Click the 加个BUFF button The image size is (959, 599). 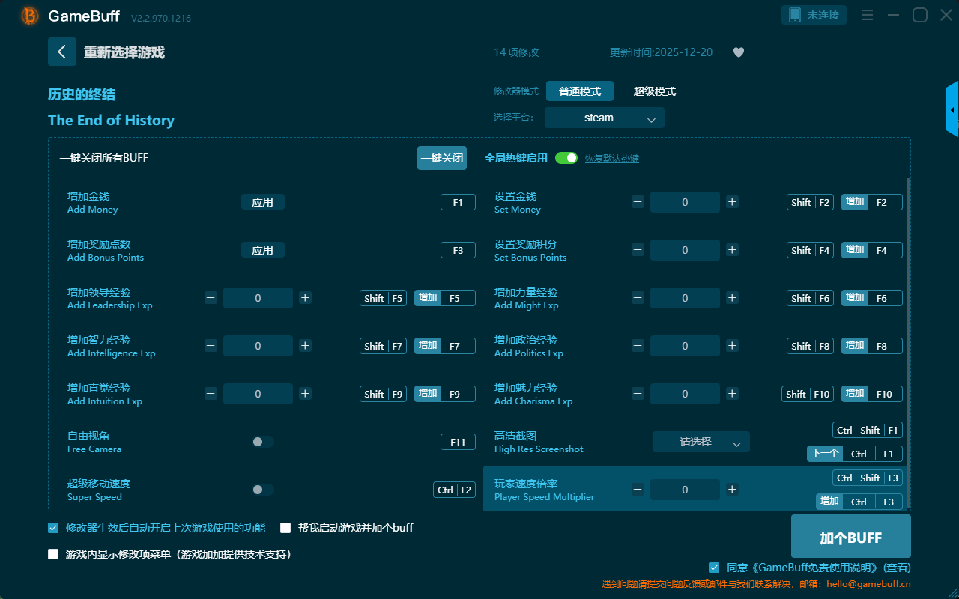pos(850,537)
